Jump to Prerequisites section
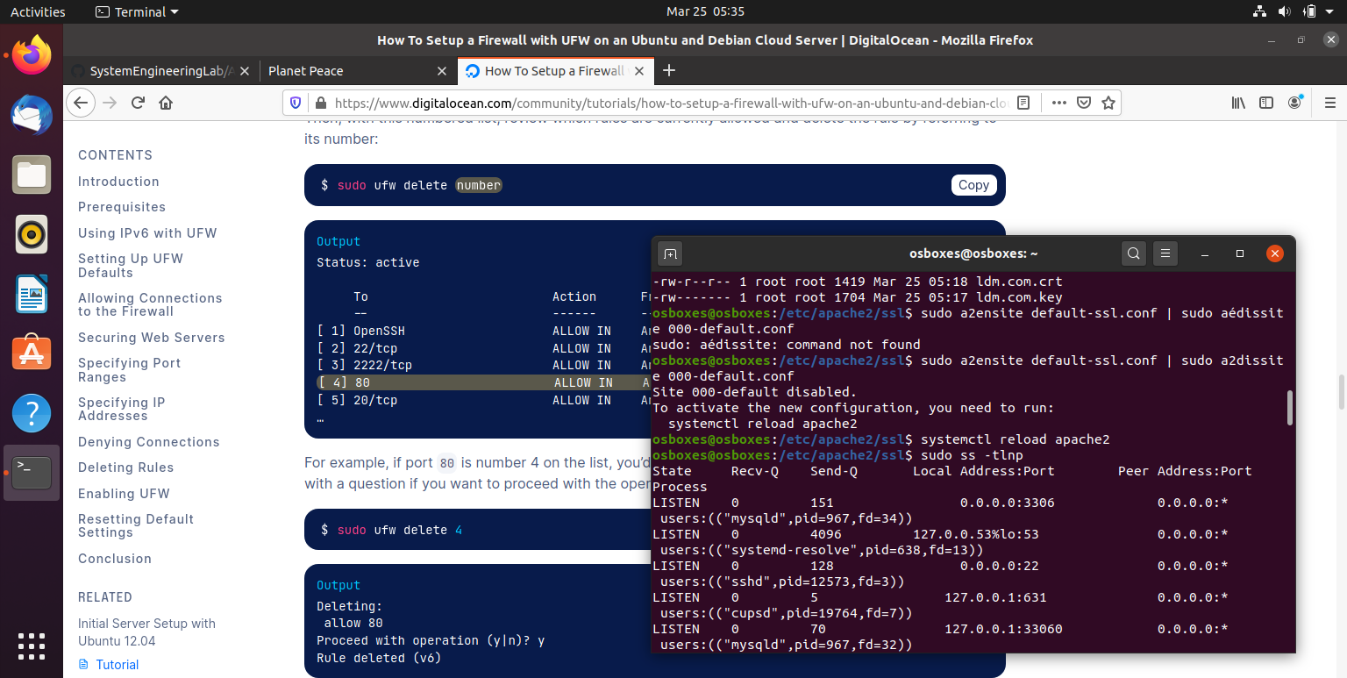 [x=122, y=207]
